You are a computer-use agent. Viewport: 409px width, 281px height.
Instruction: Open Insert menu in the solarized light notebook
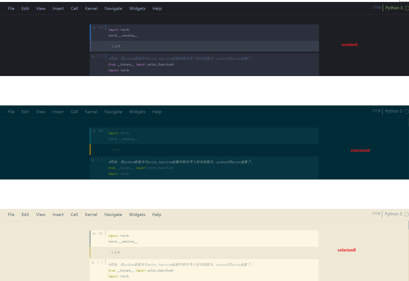tap(58, 214)
